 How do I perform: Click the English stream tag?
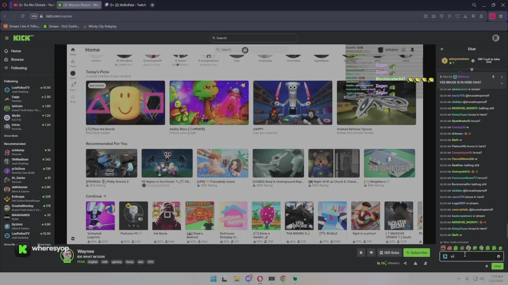tap(93, 262)
